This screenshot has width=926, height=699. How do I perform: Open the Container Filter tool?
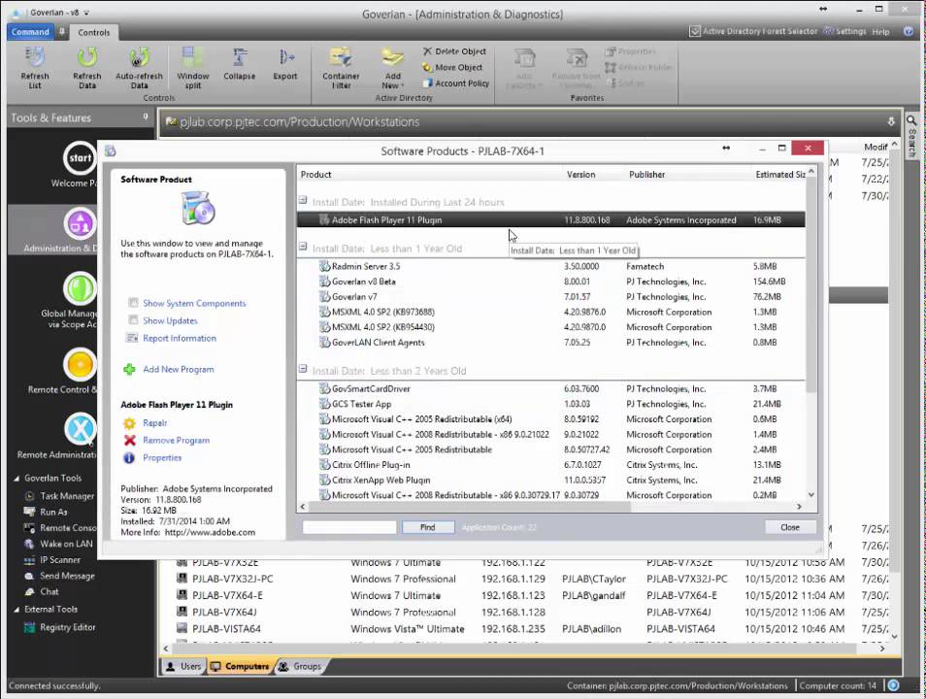coord(341,67)
